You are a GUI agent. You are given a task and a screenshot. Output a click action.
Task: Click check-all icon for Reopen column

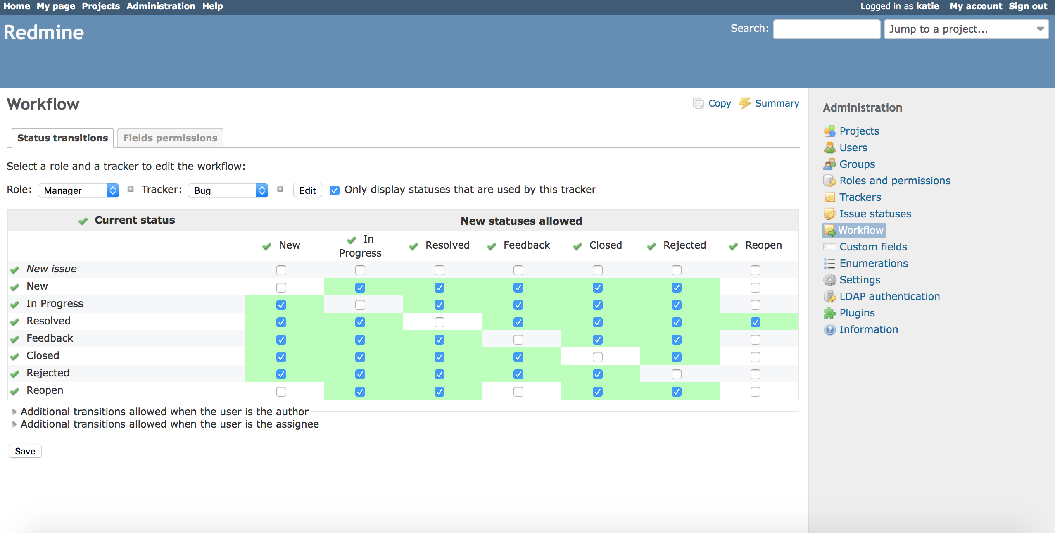733,246
